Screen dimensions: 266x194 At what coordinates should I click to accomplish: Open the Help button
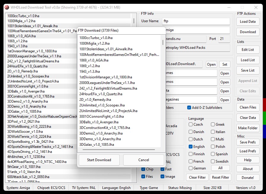[x=248, y=160]
